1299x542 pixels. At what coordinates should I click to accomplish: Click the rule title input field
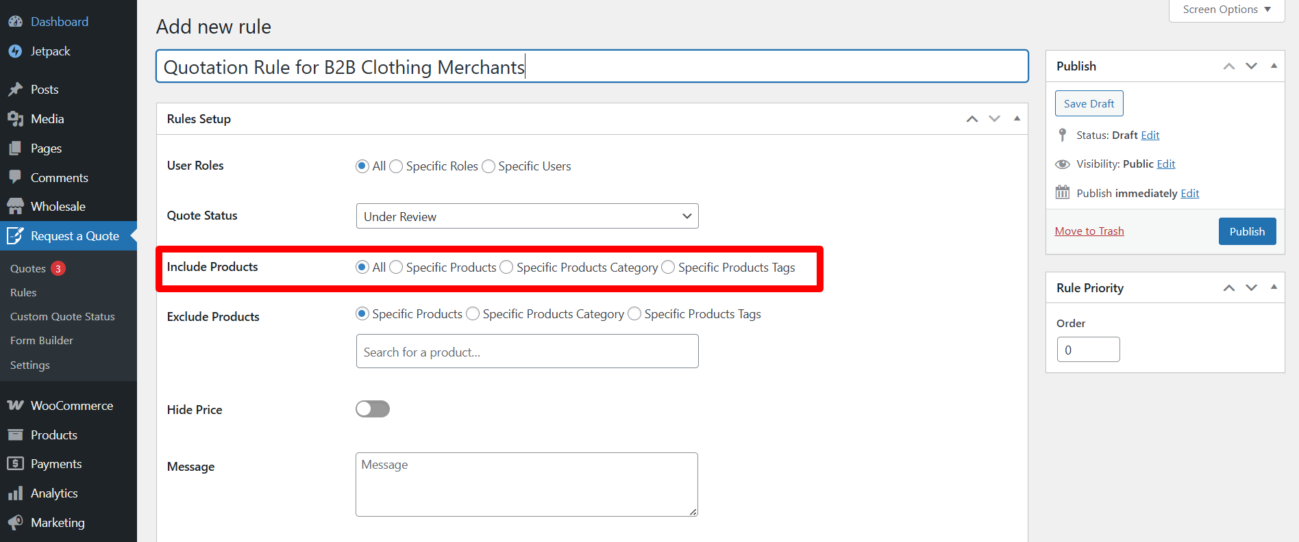(593, 66)
